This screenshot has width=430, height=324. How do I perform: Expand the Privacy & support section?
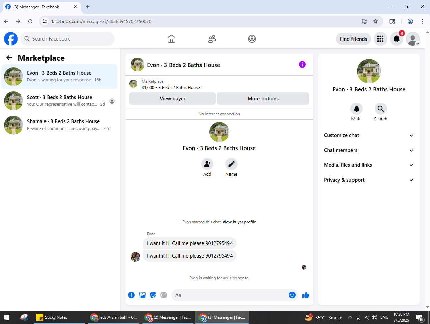(369, 180)
